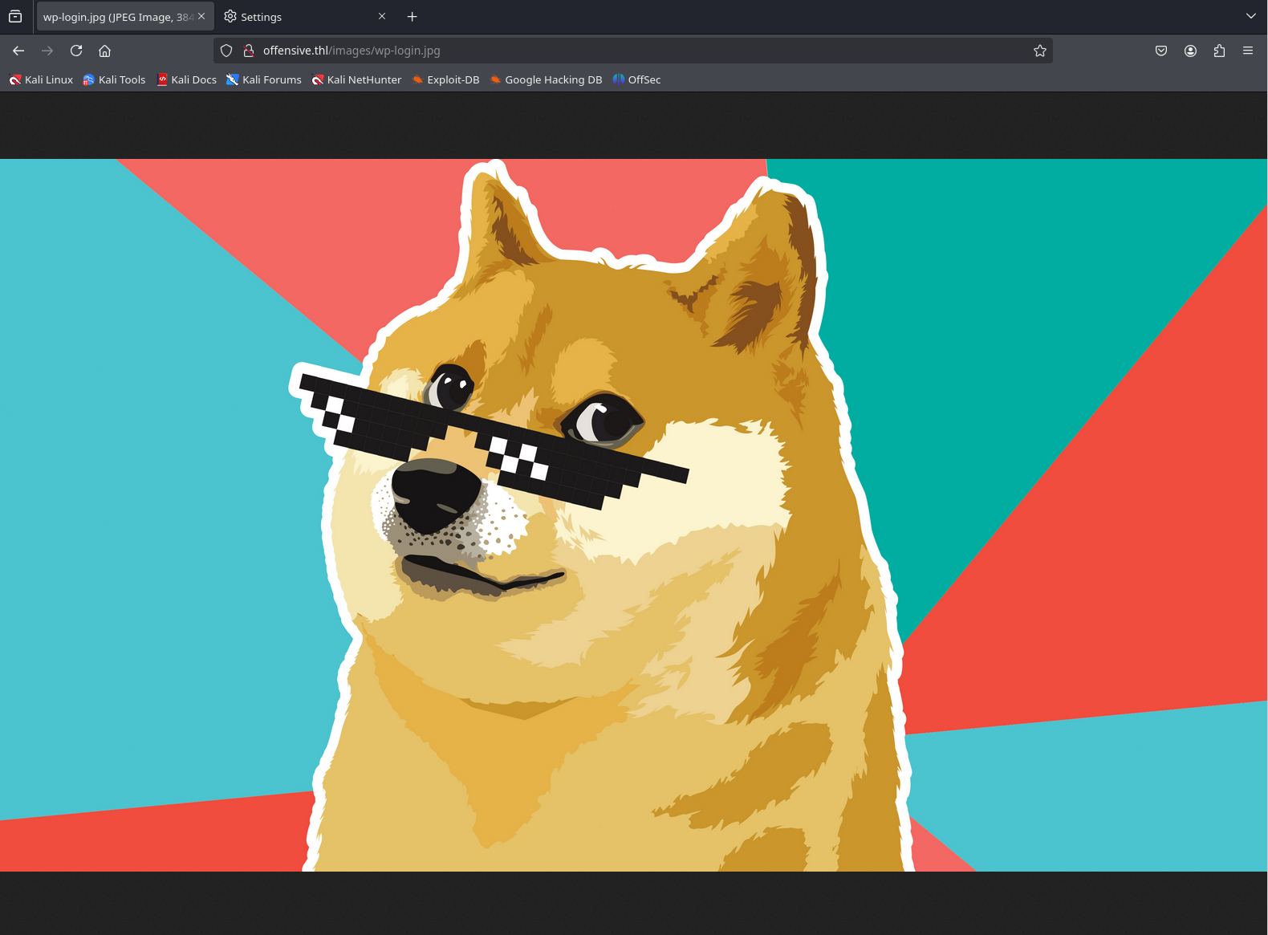1268x935 pixels.
Task: View insecure connection padlock info
Action: 249,51
